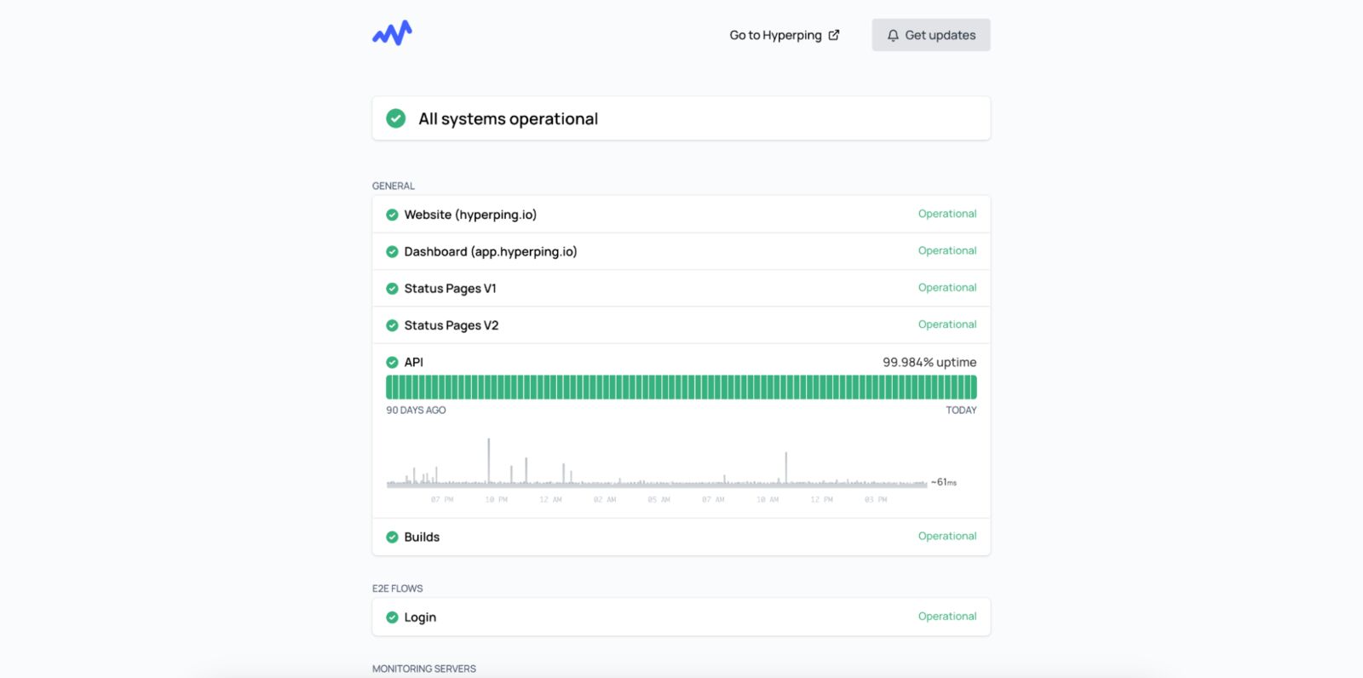This screenshot has width=1363, height=678.
Task: Click the 10 AM tick on the chart axis
Action: point(768,500)
